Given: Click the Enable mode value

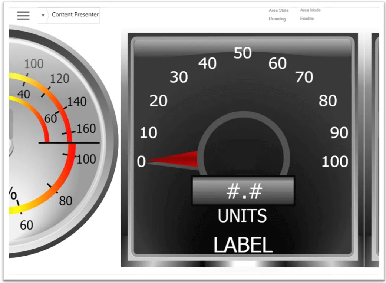Looking at the screenshot, I should pyautogui.click(x=307, y=19).
